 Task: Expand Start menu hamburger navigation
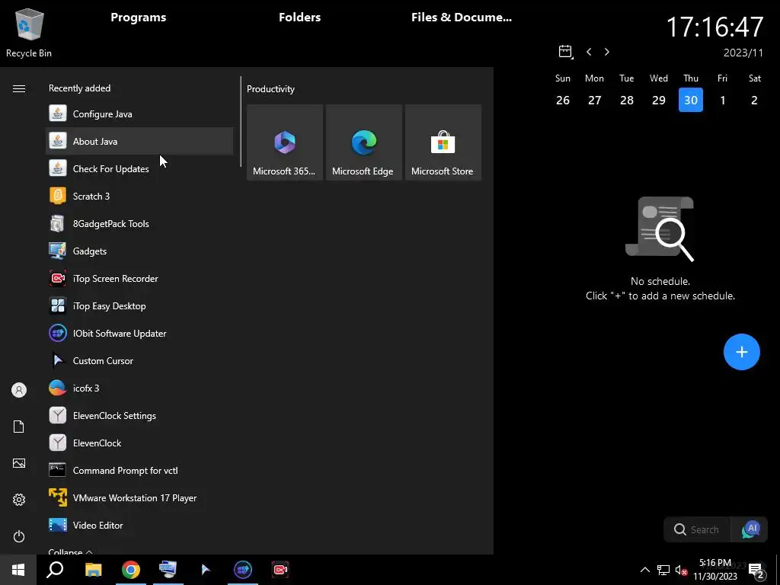(x=19, y=88)
